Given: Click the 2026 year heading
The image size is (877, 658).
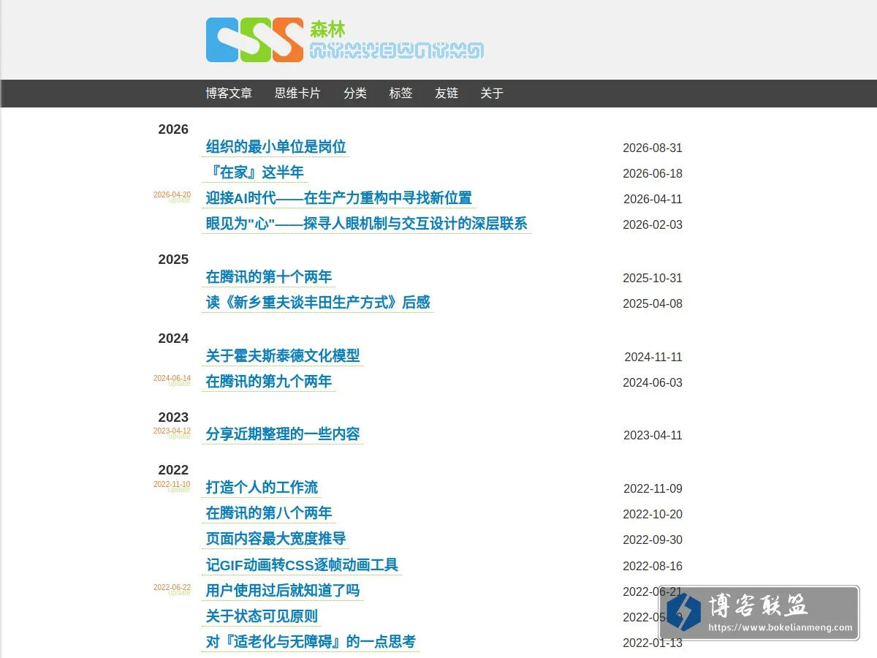Looking at the screenshot, I should click(173, 129).
